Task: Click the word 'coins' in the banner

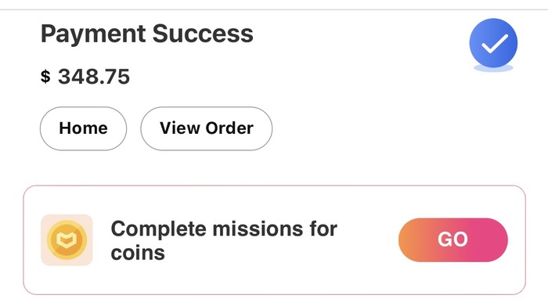Action: pyautogui.click(x=138, y=253)
